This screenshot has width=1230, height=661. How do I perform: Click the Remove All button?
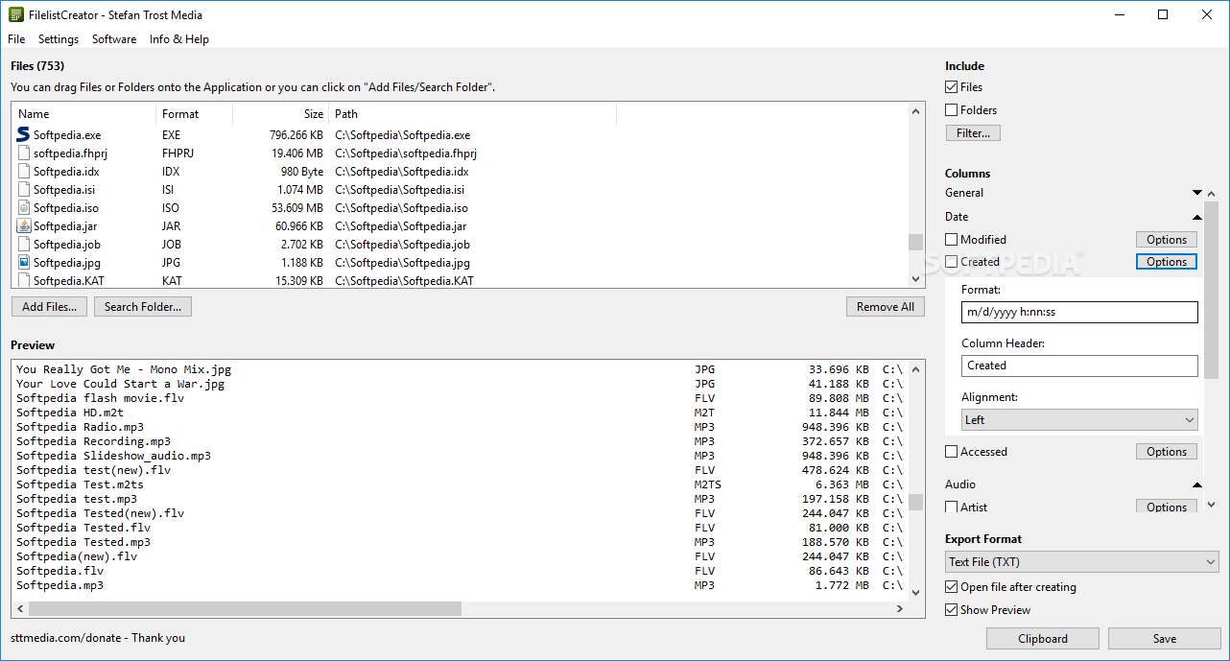[886, 307]
